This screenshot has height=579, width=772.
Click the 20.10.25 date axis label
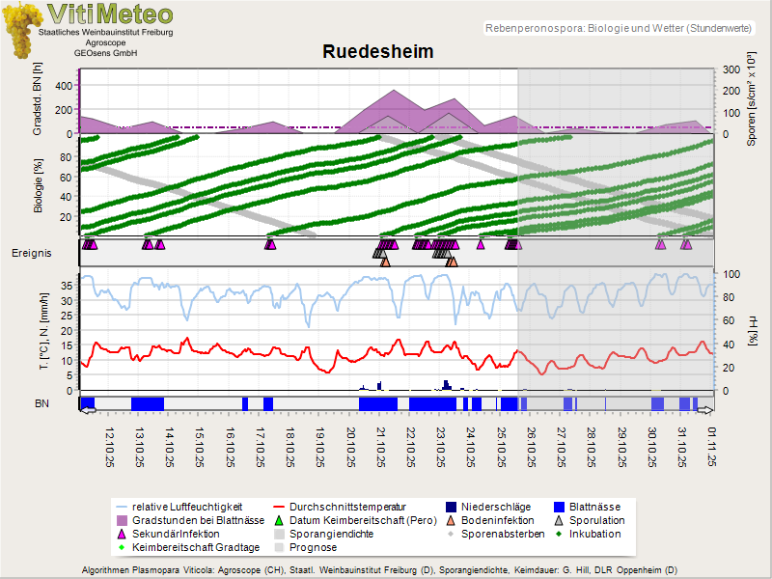pos(351,446)
